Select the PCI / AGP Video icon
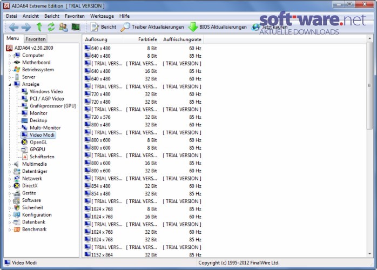 click(x=24, y=99)
